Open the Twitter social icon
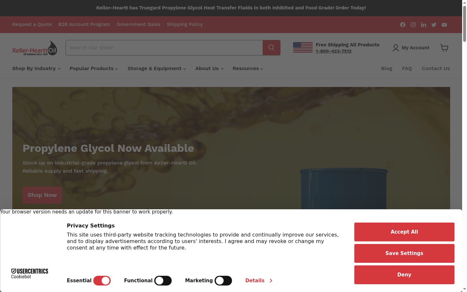 (x=434, y=25)
